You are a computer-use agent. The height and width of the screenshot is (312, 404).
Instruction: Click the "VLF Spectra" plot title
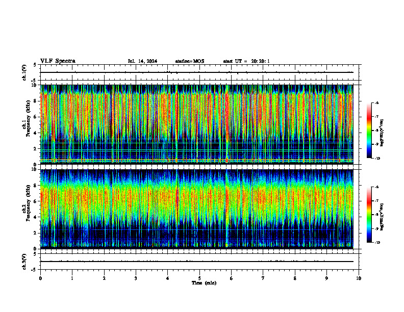tap(58, 61)
